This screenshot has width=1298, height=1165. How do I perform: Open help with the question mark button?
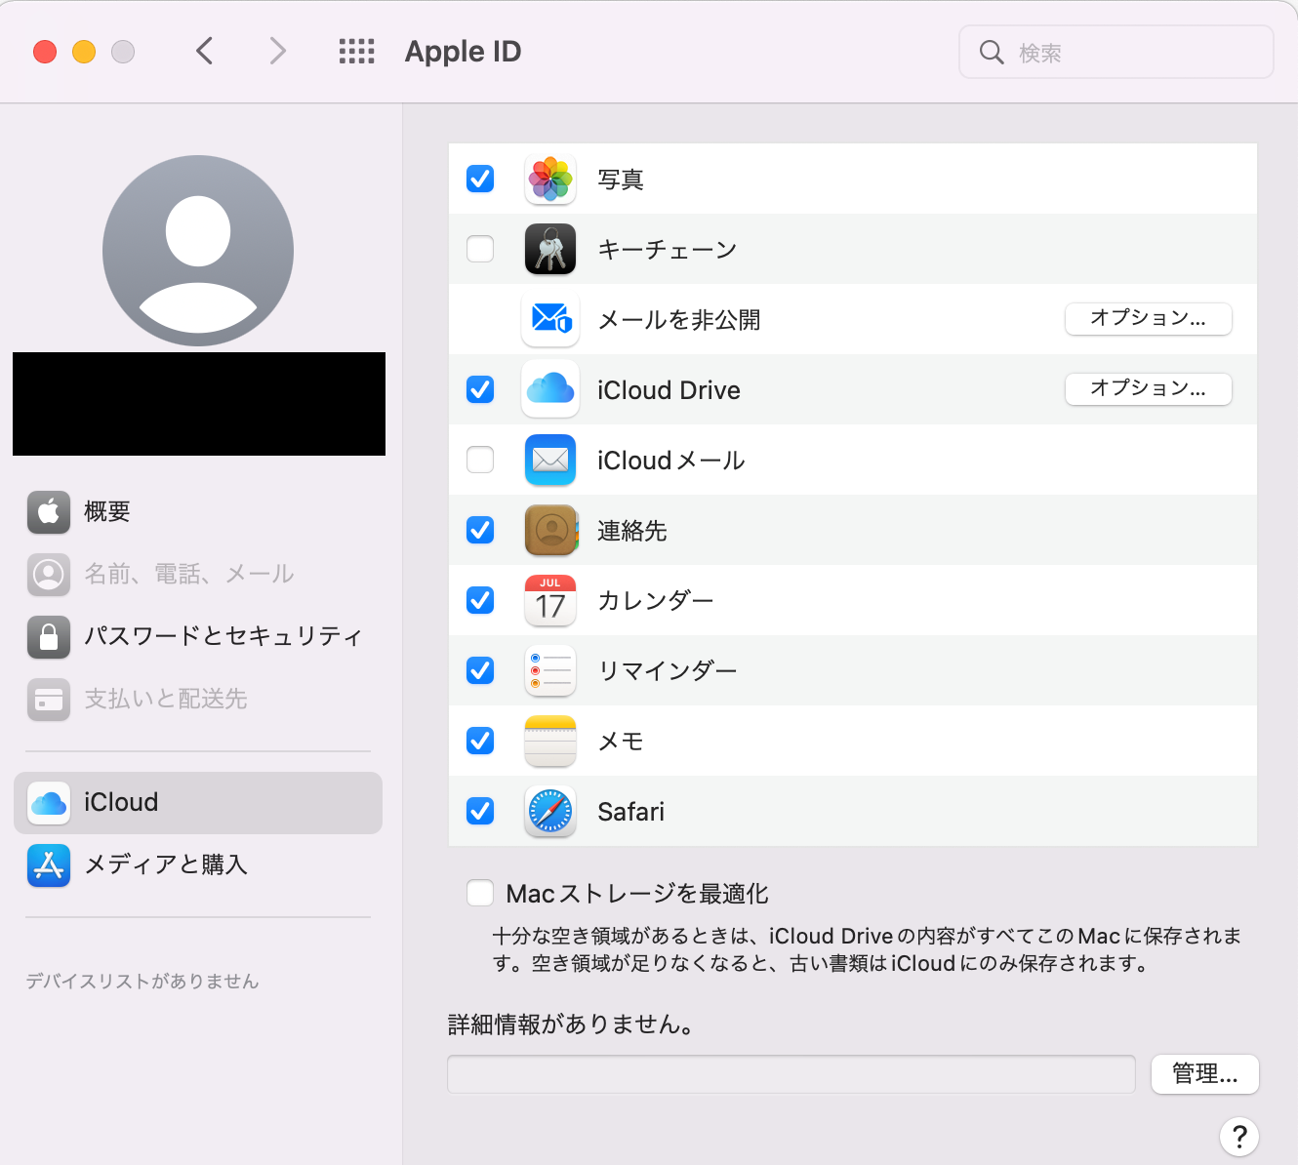[1239, 1136]
